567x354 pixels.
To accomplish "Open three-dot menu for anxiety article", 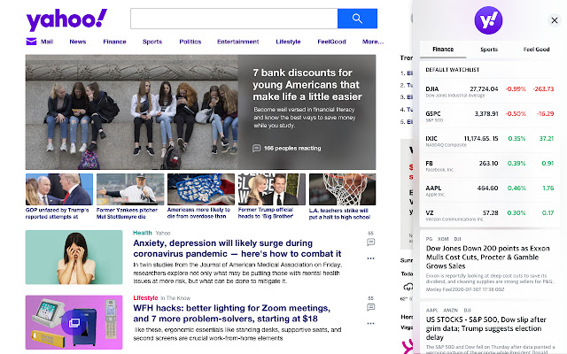I will click(x=371, y=259).
